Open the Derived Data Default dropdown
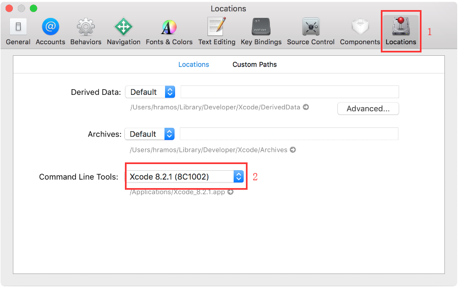The width and height of the screenshot is (465, 293). click(150, 92)
